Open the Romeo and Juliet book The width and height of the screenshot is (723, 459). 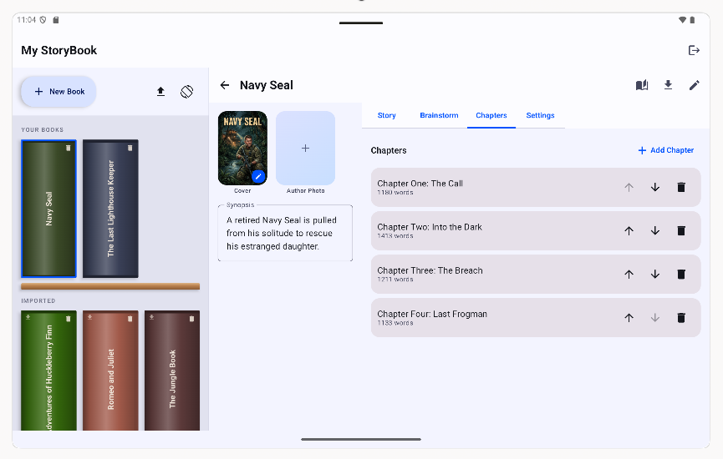point(110,371)
